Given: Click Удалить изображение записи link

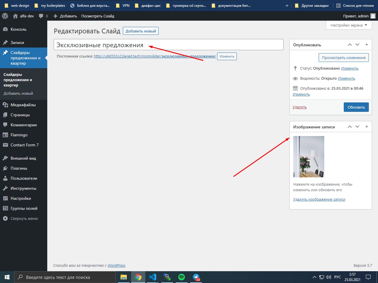Looking at the screenshot, I should [319, 199].
